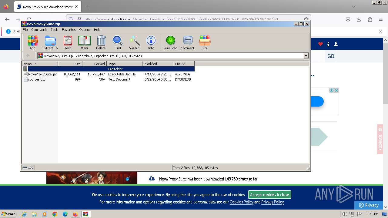Click Softpedia heart favorites icon
388x218 pixels.
[320, 44]
